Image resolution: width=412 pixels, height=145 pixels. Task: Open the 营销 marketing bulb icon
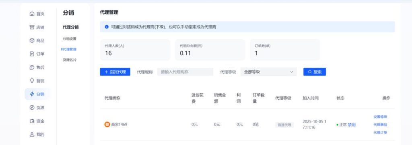32,81
